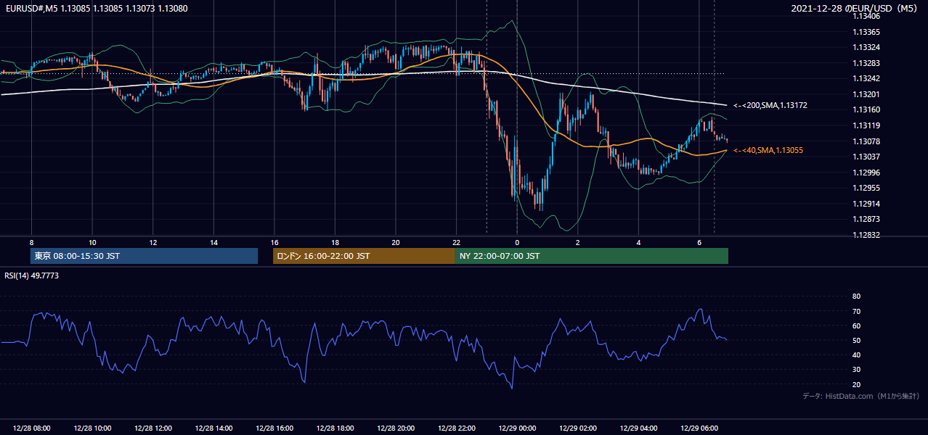Click the 12/28 12:00 date label
Screen dimensions: 928x435
point(153,428)
